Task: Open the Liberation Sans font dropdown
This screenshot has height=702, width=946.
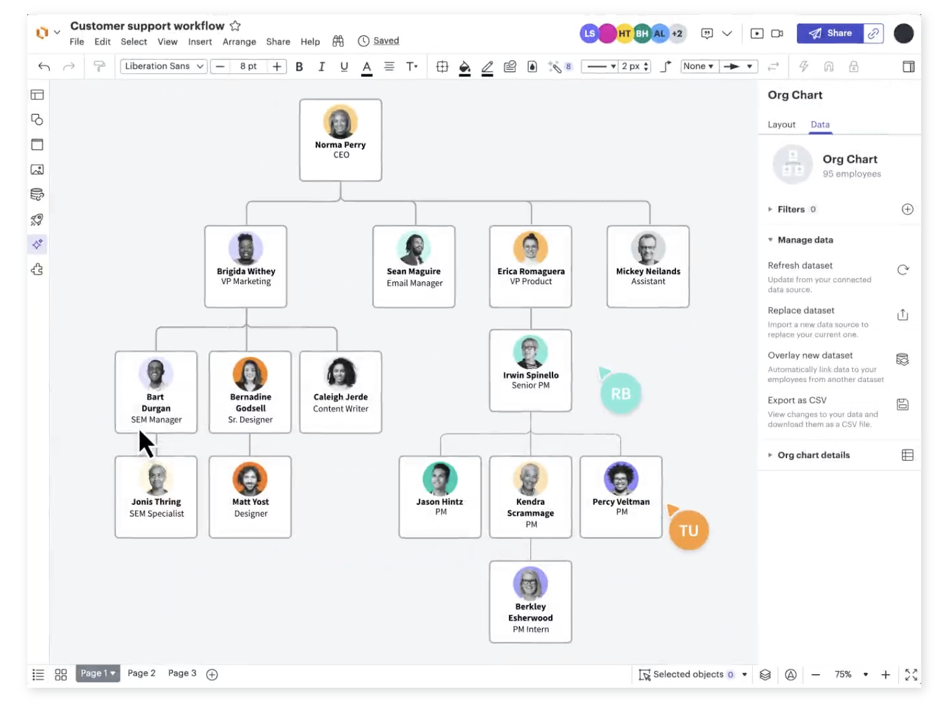Action: click(x=164, y=66)
